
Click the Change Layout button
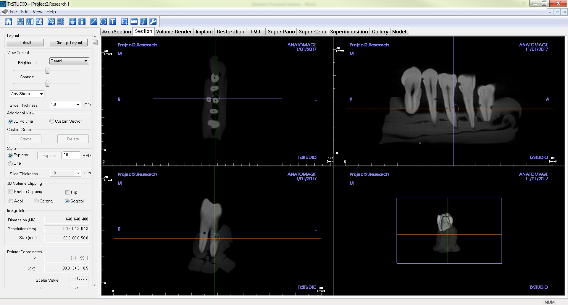69,43
